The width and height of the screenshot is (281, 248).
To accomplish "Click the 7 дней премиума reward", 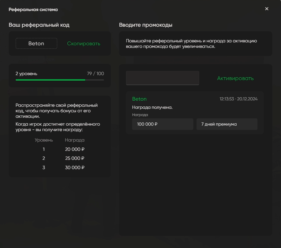I will [x=227, y=124].
